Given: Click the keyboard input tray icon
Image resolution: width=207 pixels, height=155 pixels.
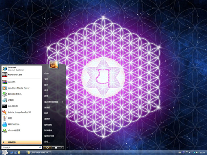Looking at the screenshot, I should tap(180, 153).
